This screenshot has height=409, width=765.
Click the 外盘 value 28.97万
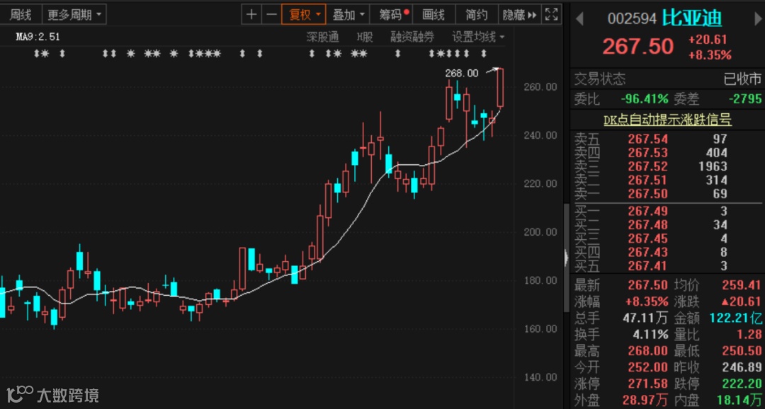point(646,401)
